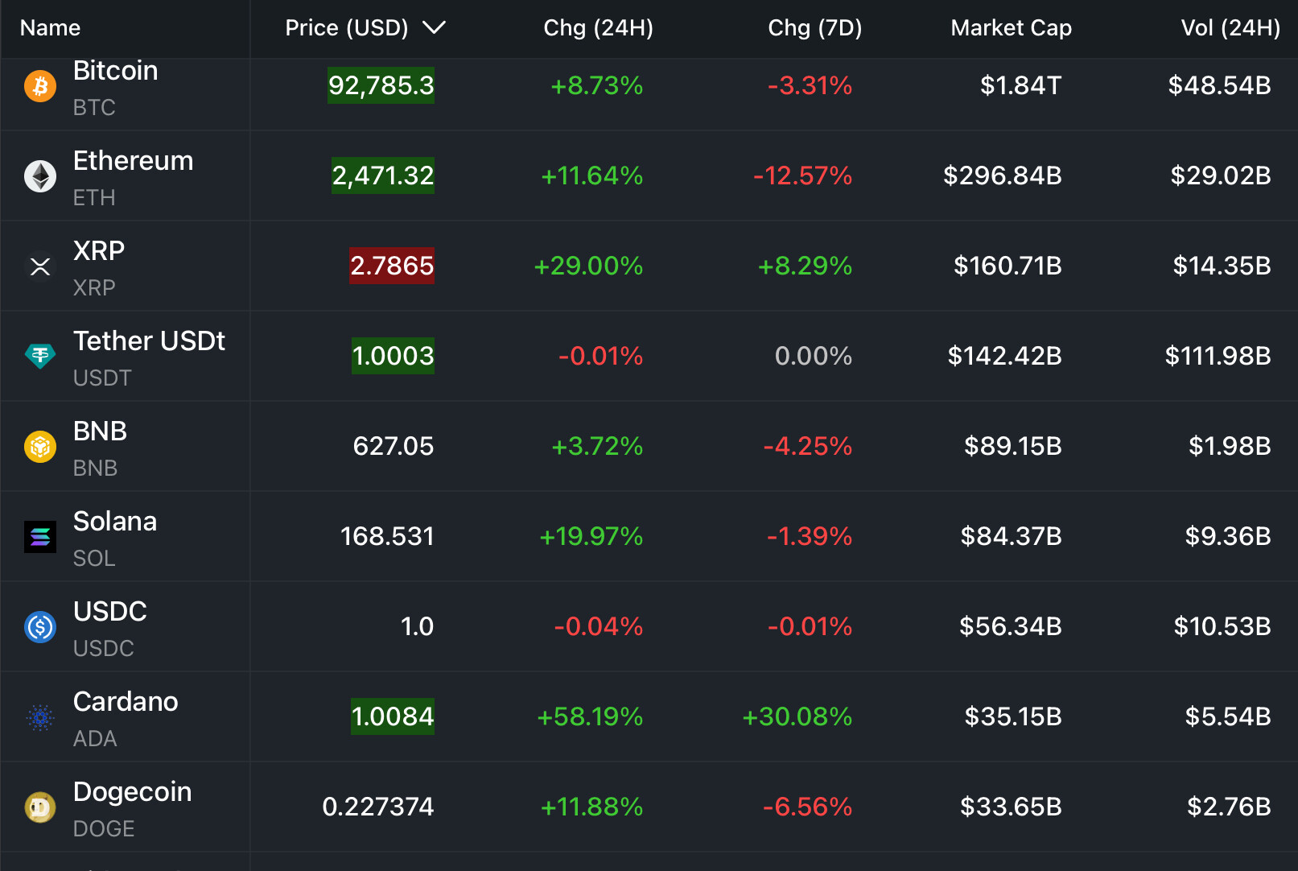1298x871 pixels.
Task: Open the Ethereum coin page
Action: (x=134, y=161)
